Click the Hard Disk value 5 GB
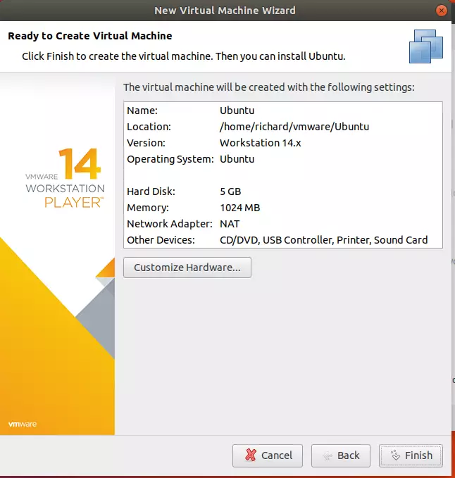 [230, 191]
